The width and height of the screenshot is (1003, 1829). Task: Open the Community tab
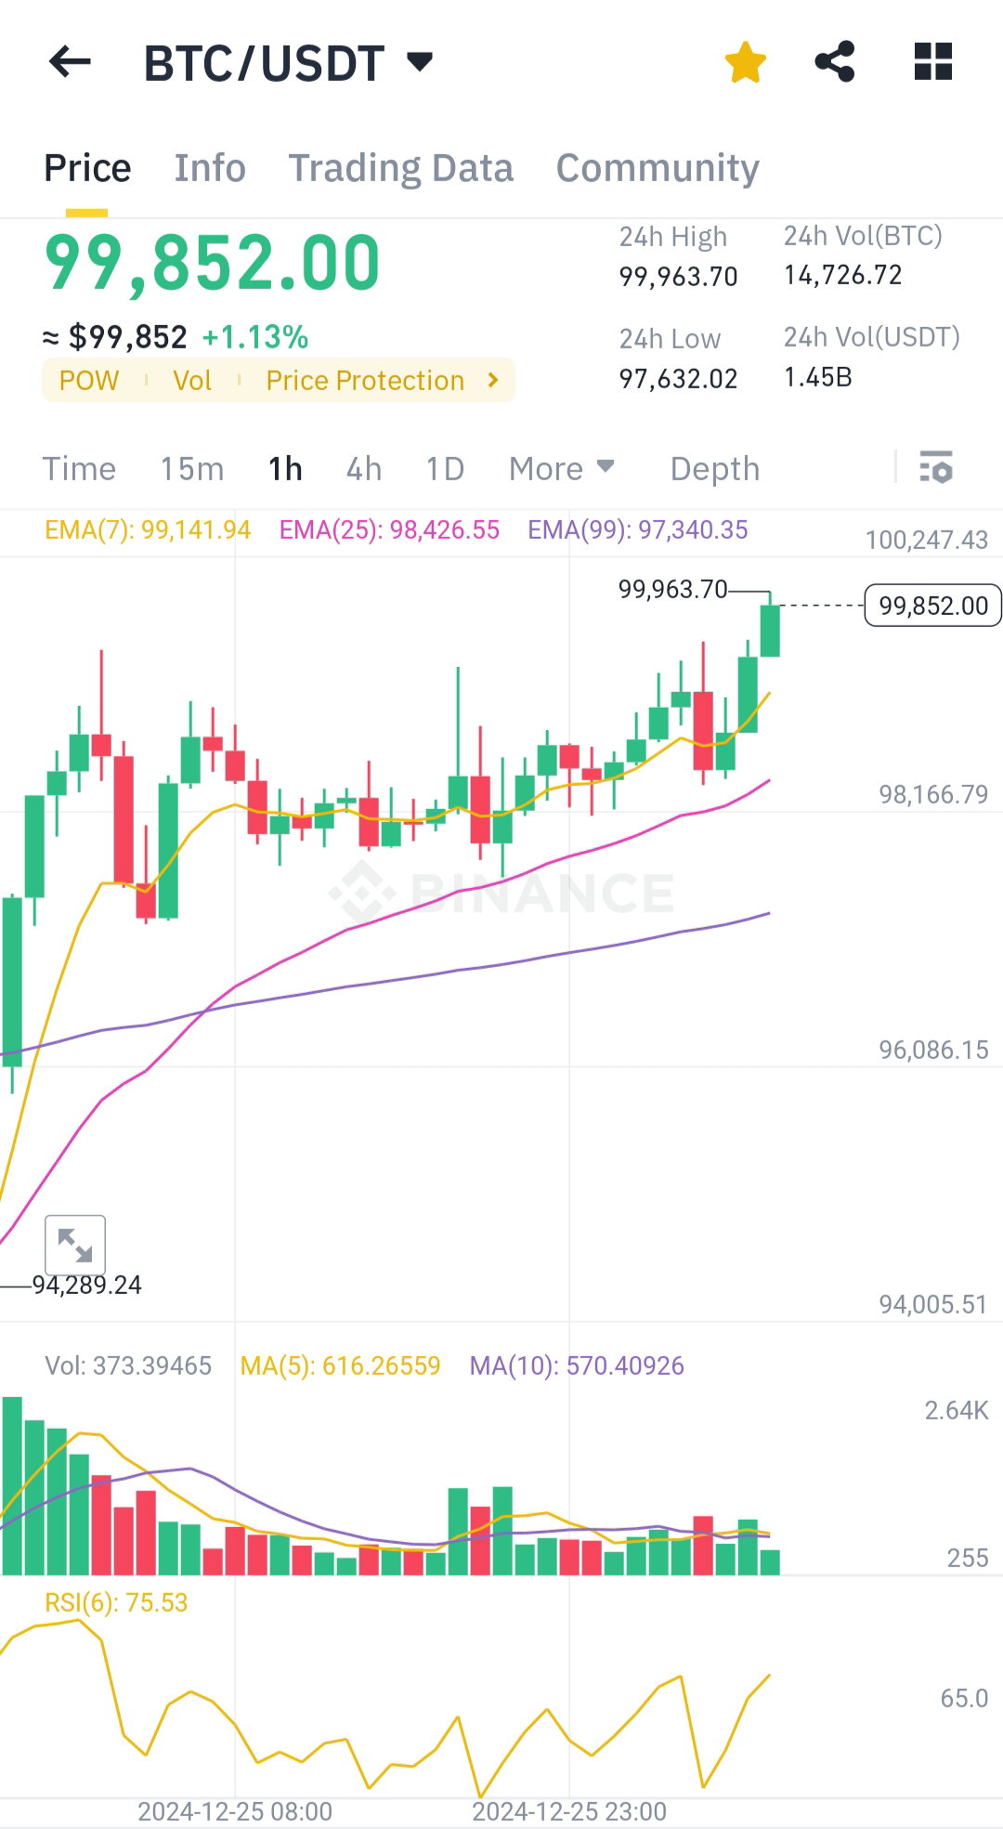pyautogui.click(x=658, y=168)
